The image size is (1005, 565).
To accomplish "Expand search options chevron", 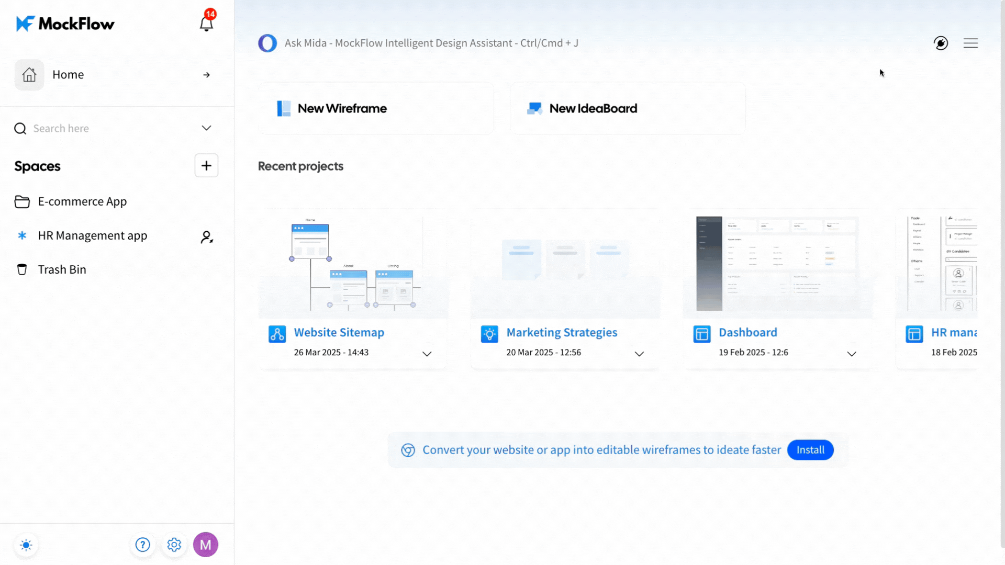I will click(x=206, y=128).
